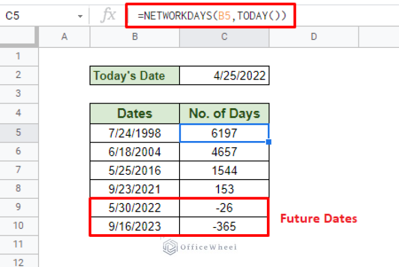The height and width of the screenshot is (267, 399).
Task: Select column A header
Action: click(65, 36)
